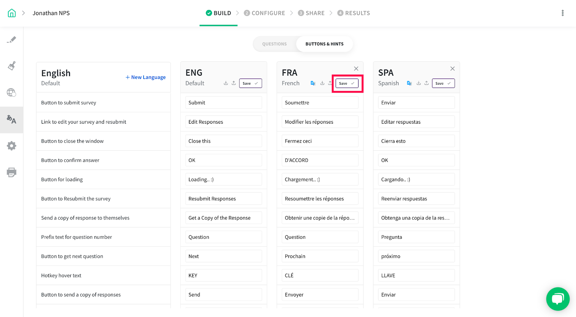This screenshot has width=576, height=317.
Task: Open the Results step
Action: (354, 13)
